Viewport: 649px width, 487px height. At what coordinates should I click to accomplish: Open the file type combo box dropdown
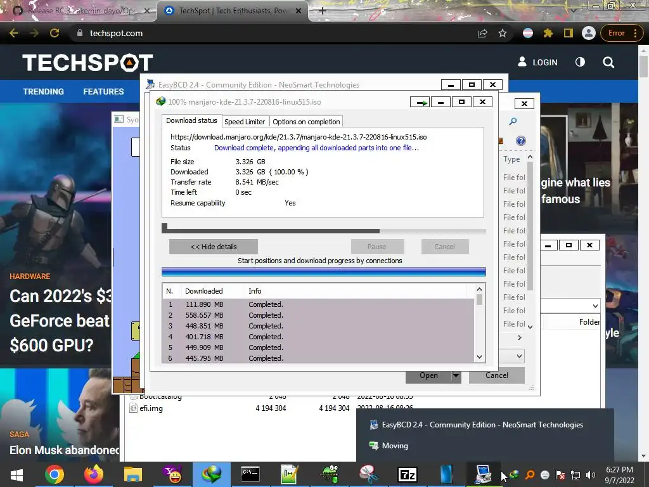point(520,356)
